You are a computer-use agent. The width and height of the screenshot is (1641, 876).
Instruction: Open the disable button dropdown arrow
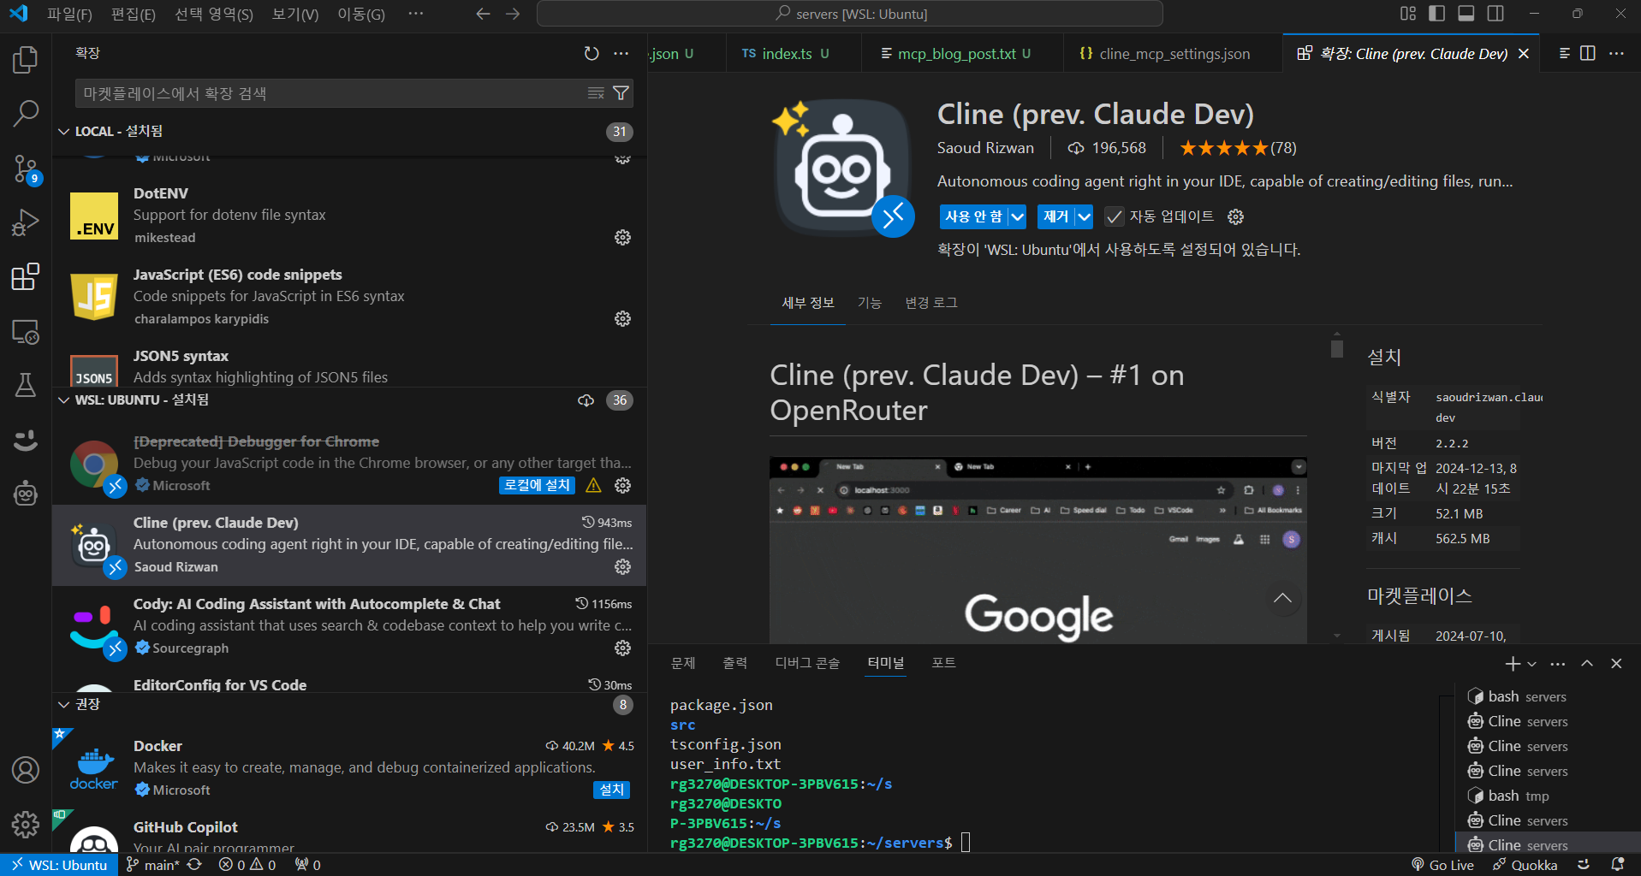[1017, 216]
